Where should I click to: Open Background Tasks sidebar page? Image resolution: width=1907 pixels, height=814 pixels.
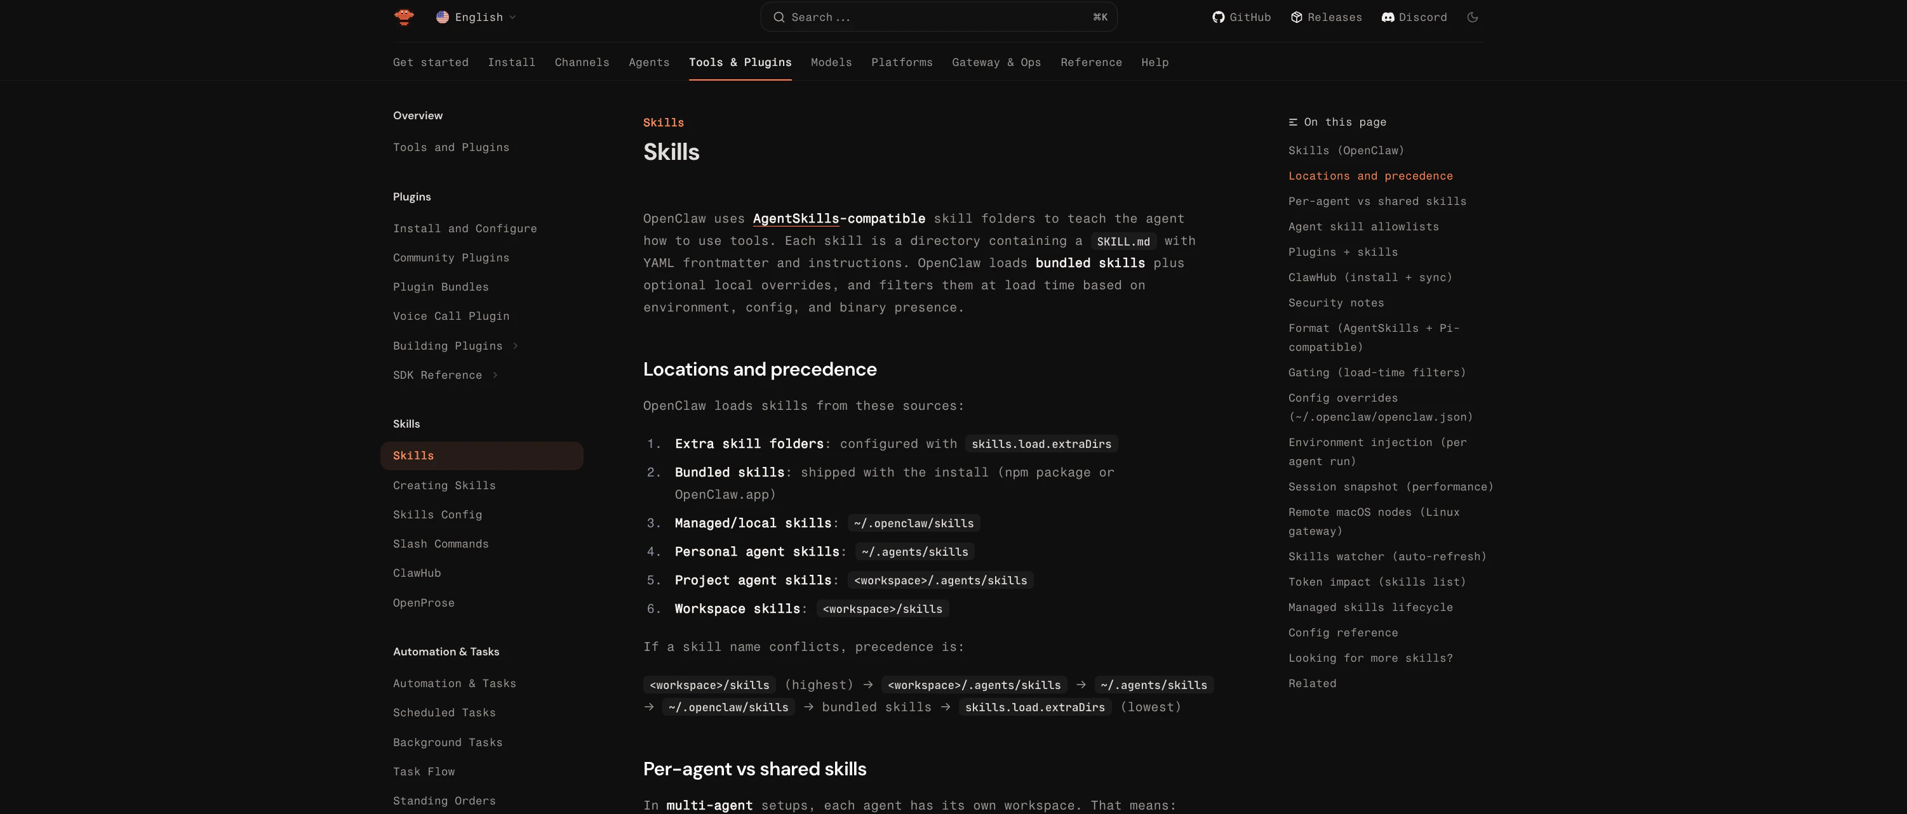point(448,742)
